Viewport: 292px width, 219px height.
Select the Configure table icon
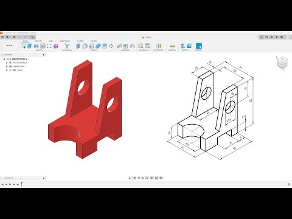[x=147, y=46]
